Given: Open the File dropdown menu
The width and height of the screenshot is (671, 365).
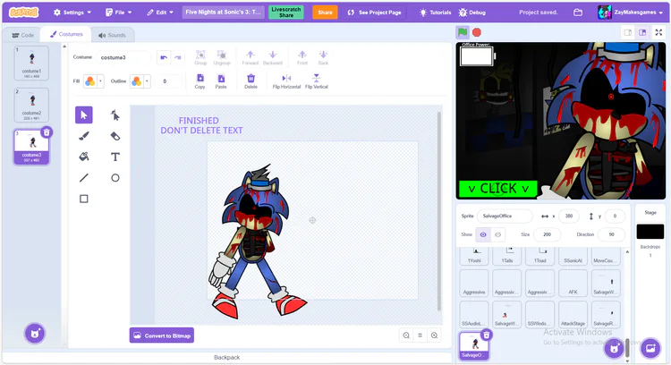Looking at the screenshot, I should click(x=118, y=13).
